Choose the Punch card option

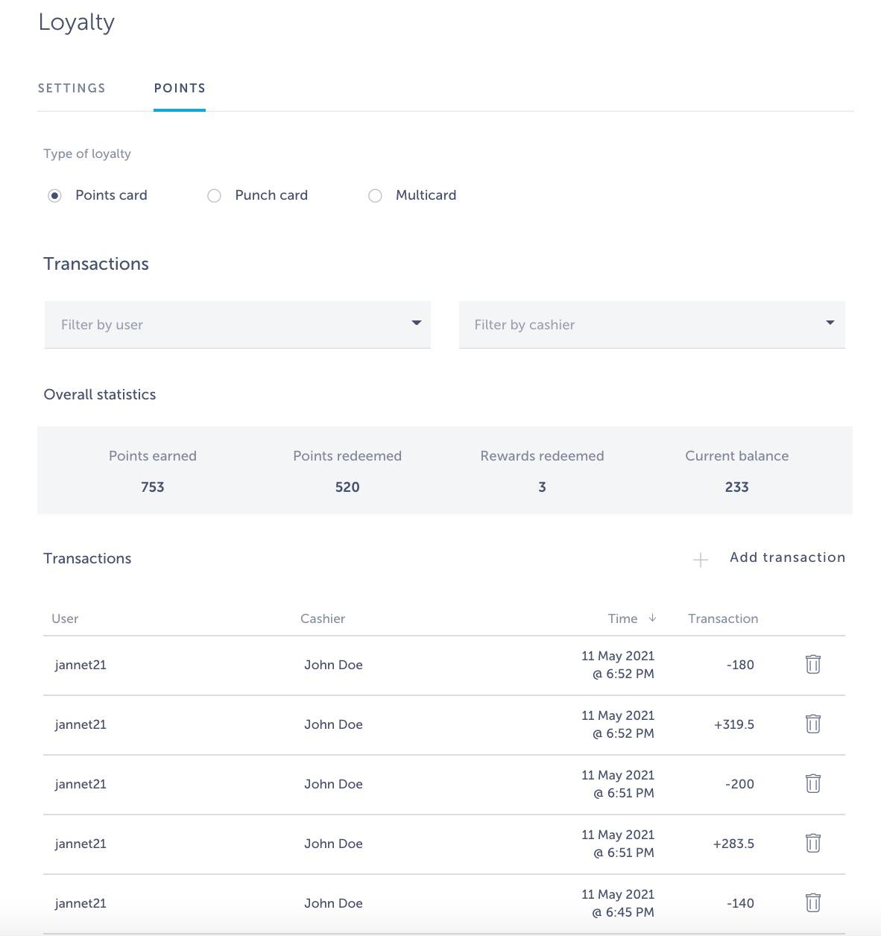(x=214, y=195)
